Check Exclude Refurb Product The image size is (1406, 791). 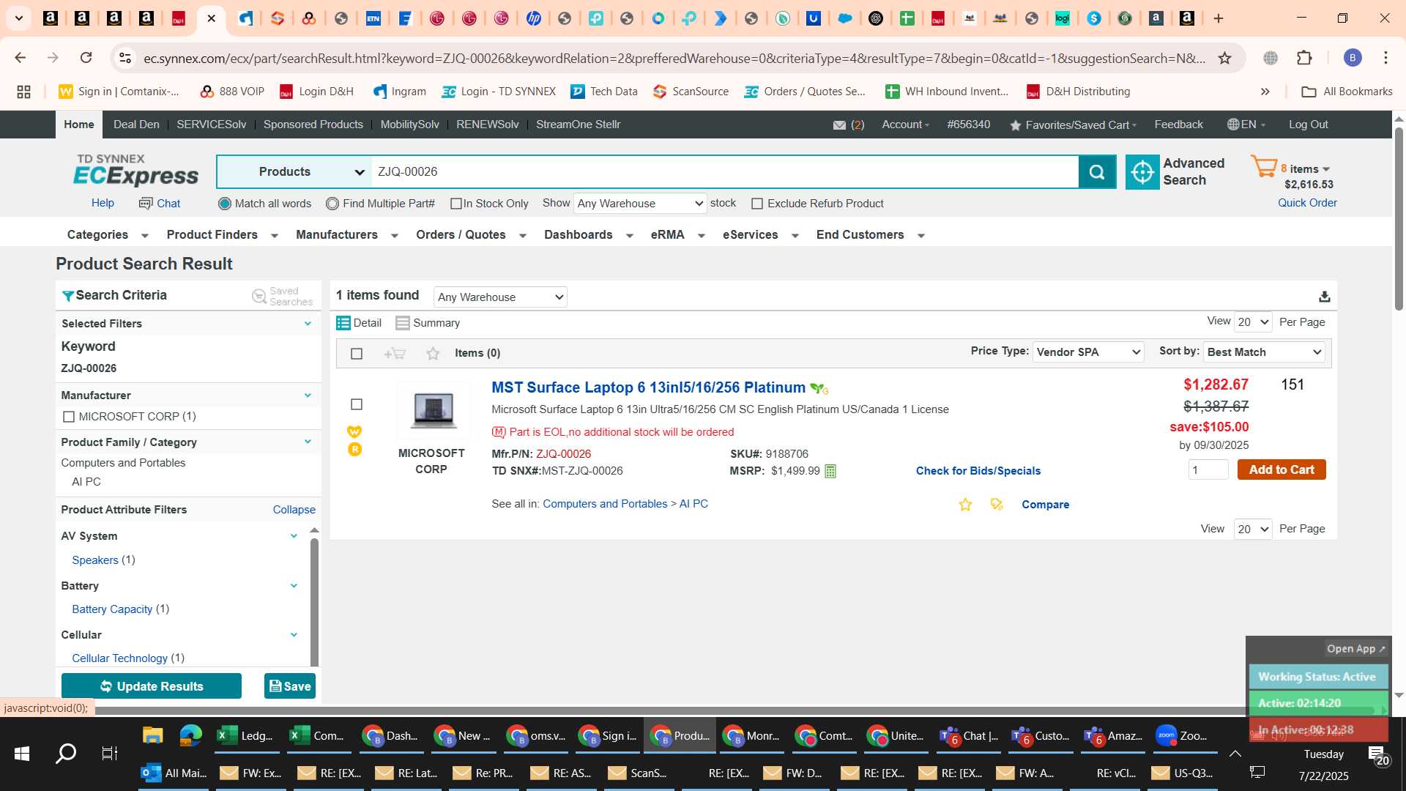click(757, 204)
